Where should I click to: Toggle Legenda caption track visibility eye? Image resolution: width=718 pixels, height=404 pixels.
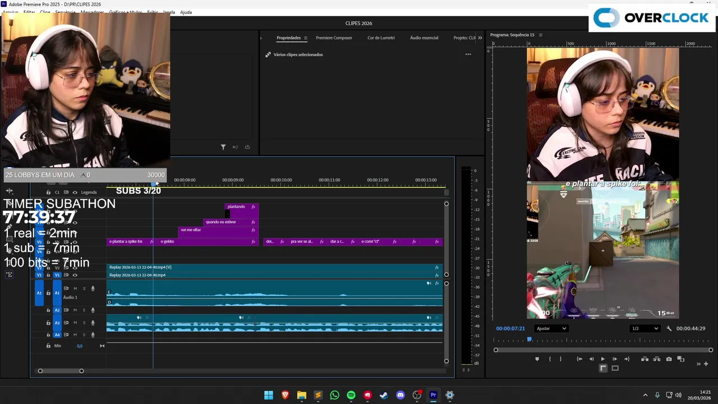point(75,192)
